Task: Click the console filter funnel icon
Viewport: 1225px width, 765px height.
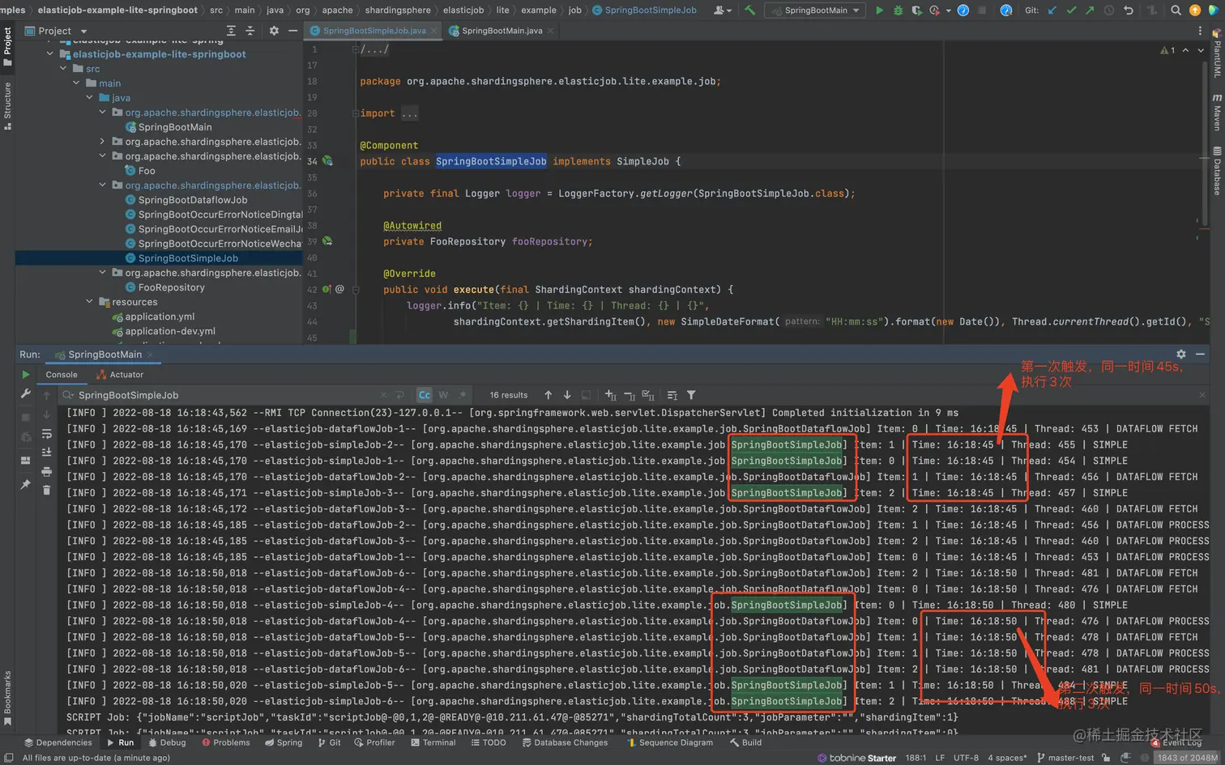Action: (x=691, y=395)
